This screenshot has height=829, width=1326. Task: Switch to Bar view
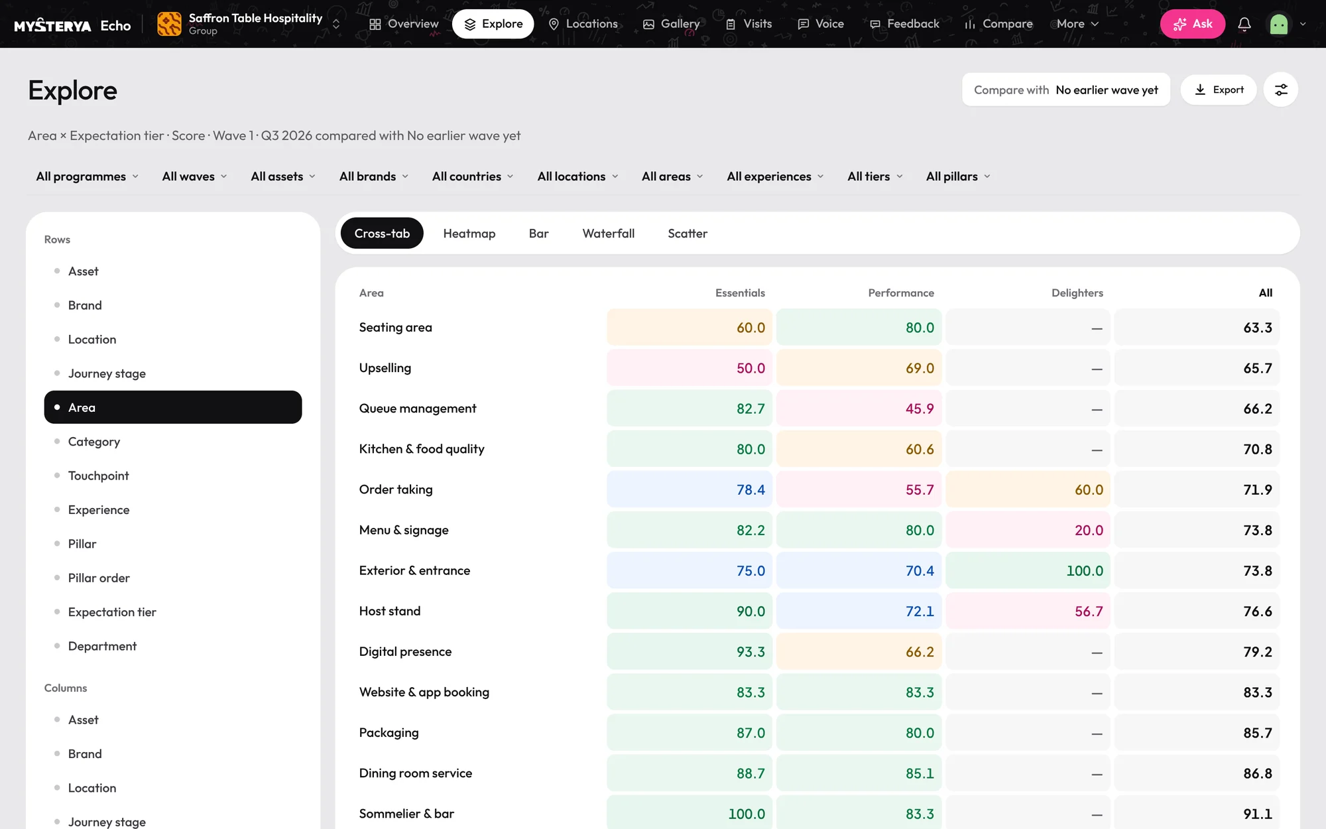(x=539, y=233)
